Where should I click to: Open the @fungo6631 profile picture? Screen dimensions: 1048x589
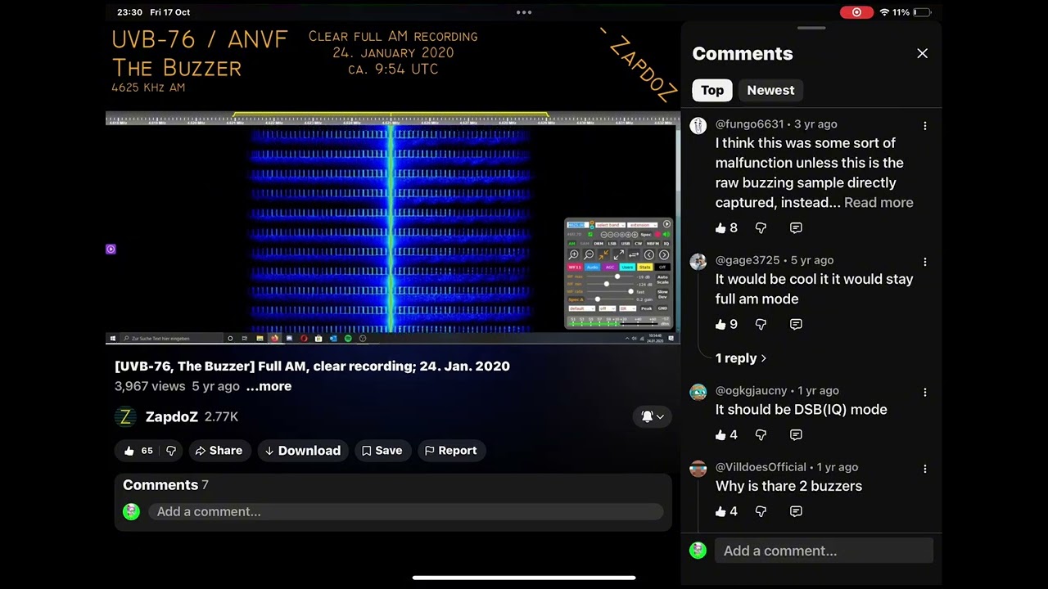click(x=698, y=125)
